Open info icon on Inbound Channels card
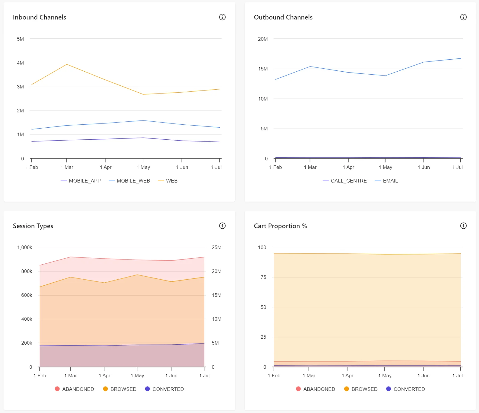 [222, 17]
